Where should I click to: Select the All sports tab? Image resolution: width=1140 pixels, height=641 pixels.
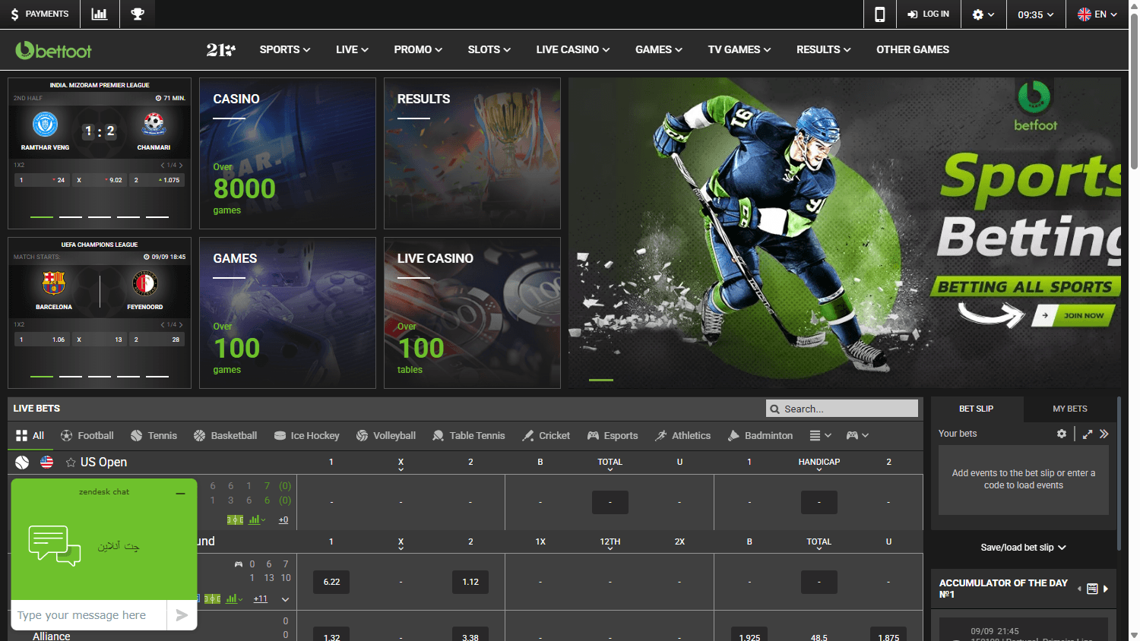click(x=30, y=436)
